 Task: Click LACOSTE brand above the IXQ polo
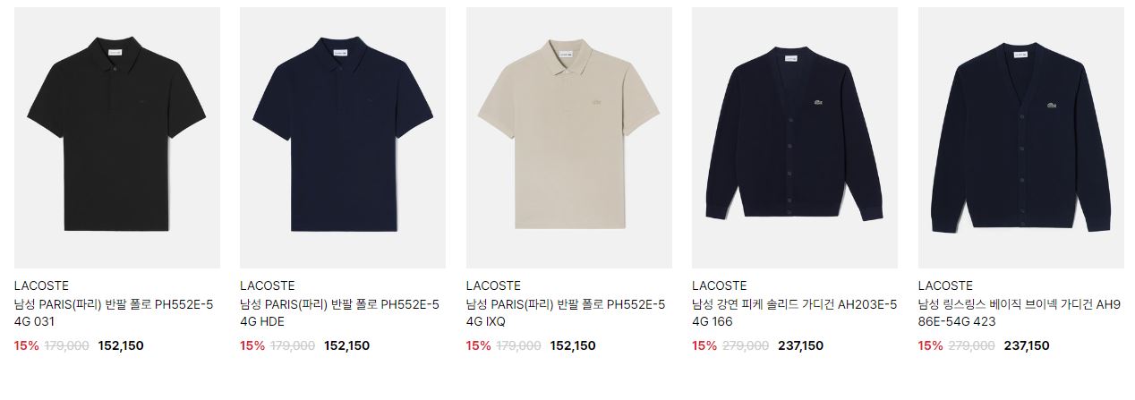point(493,285)
